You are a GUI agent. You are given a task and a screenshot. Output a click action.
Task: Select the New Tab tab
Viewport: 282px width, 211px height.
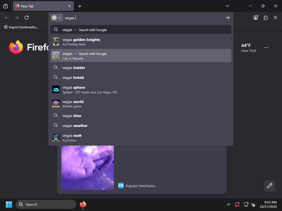click(43, 6)
